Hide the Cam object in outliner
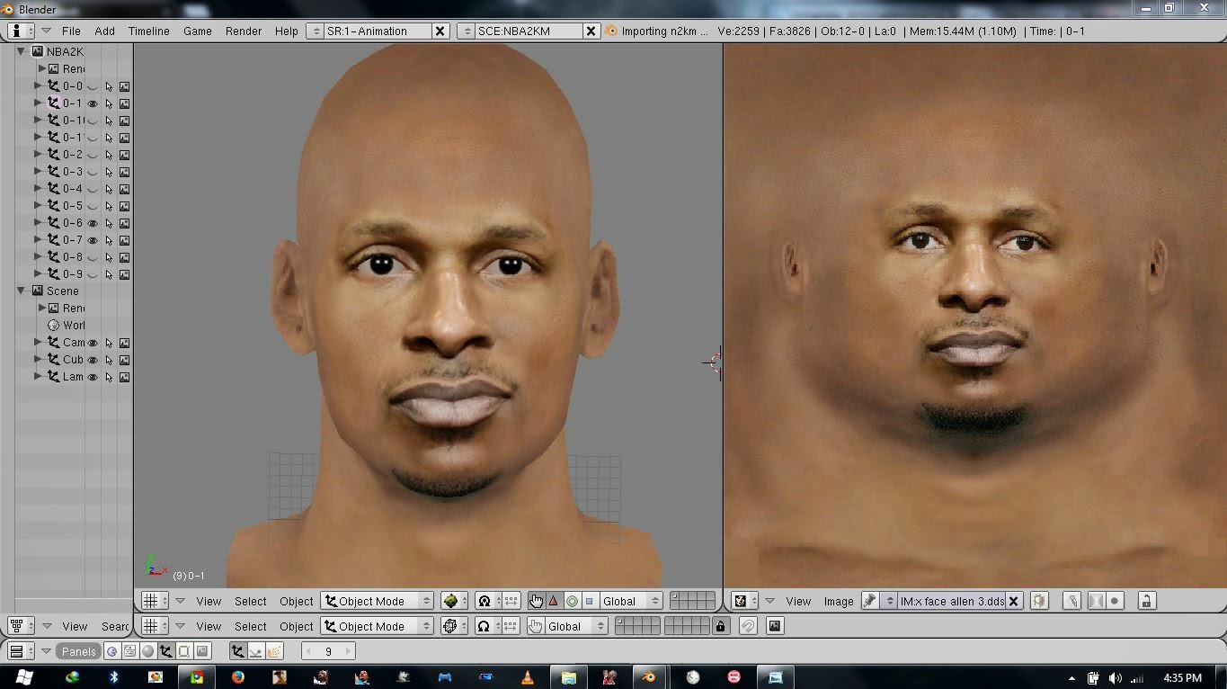The width and height of the screenshot is (1227, 689). click(x=92, y=343)
